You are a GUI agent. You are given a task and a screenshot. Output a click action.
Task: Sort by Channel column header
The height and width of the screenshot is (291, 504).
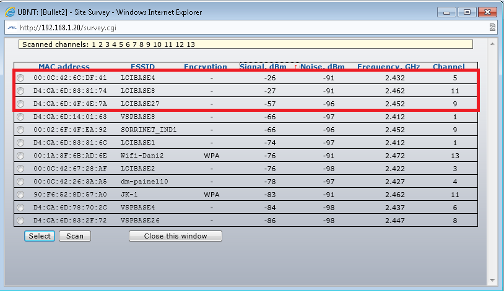449,66
